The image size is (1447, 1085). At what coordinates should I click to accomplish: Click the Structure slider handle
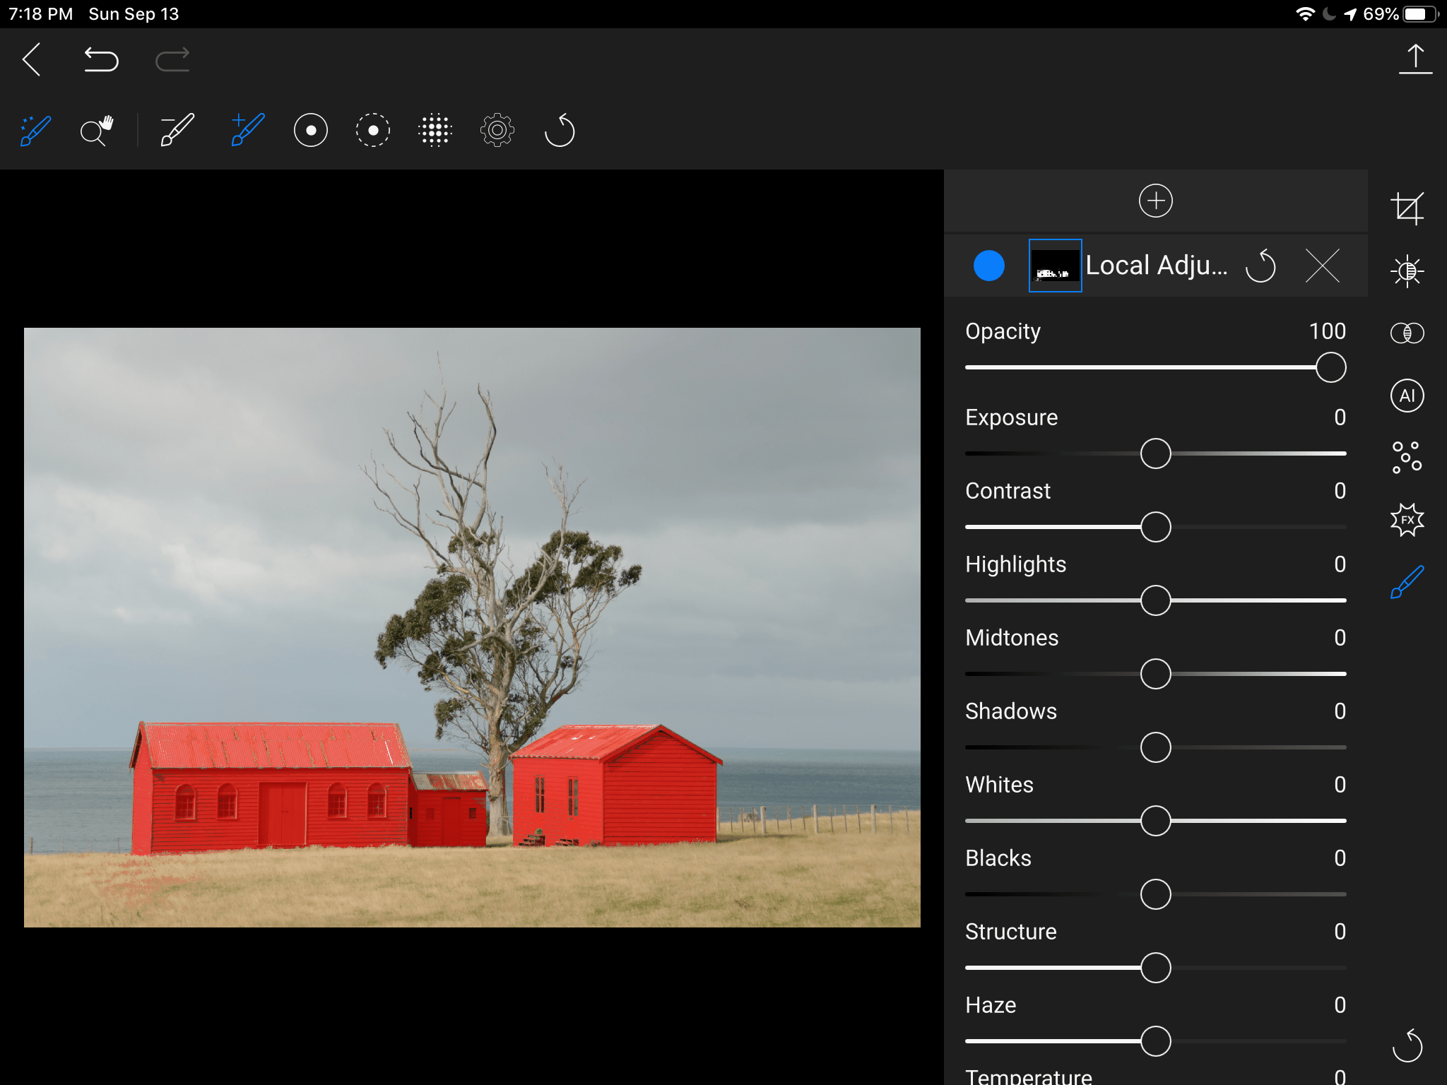1156,968
